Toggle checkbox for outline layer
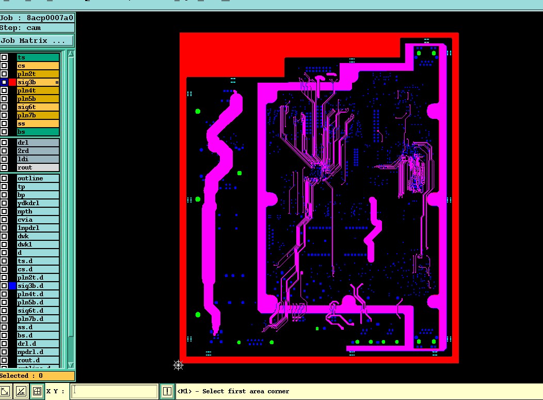The image size is (543, 400). click(x=4, y=178)
